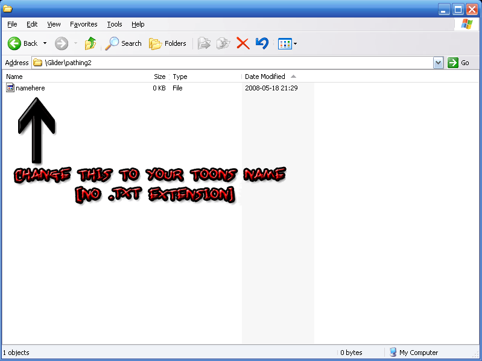Viewport: 482px width, 361px height.
Task: Click the red Delete X icon
Action: click(x=243, y=43)
